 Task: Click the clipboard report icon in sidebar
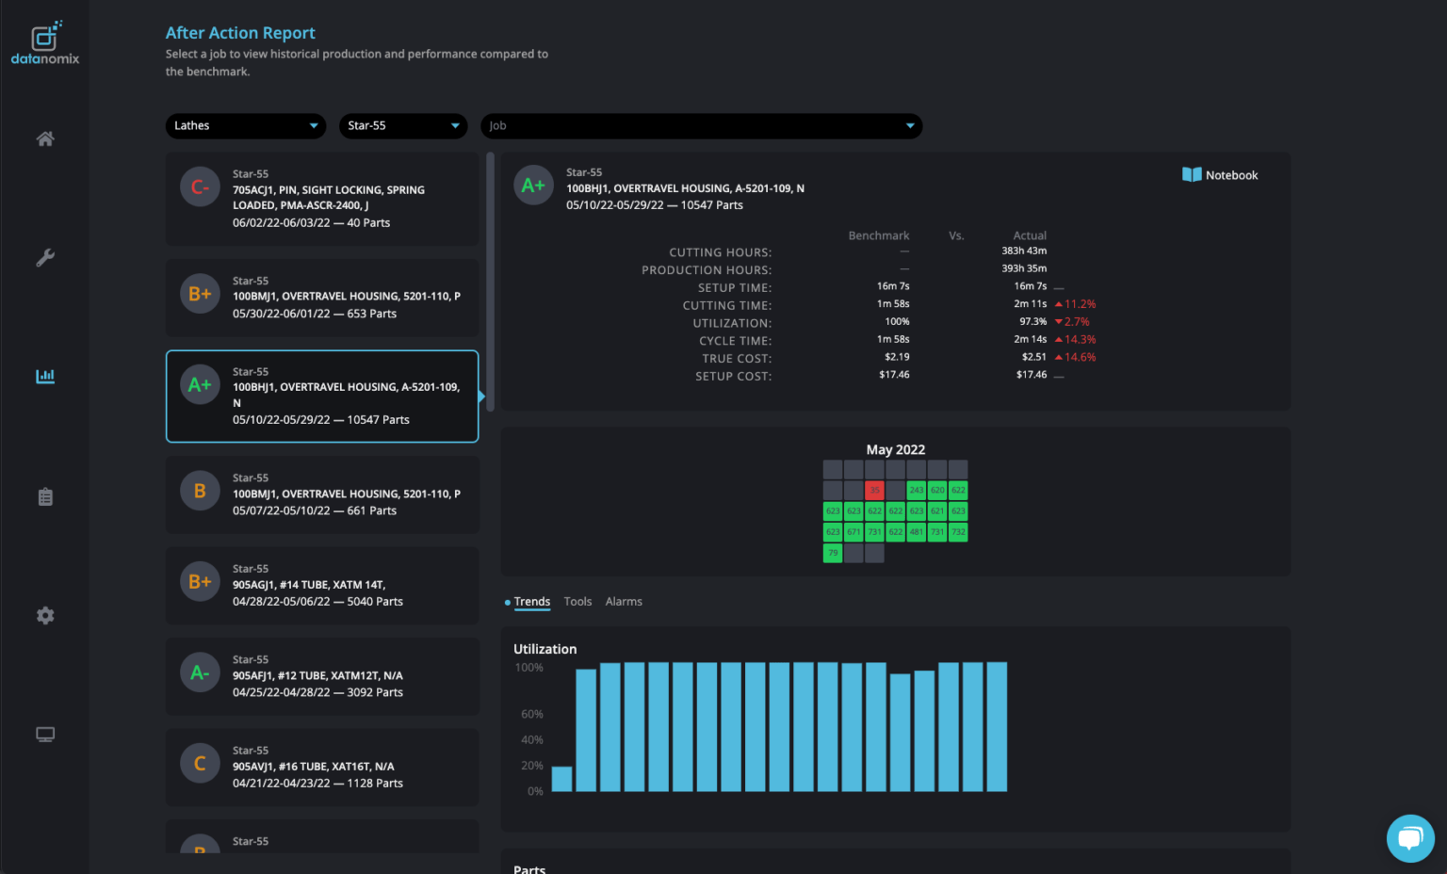(44, 496)
